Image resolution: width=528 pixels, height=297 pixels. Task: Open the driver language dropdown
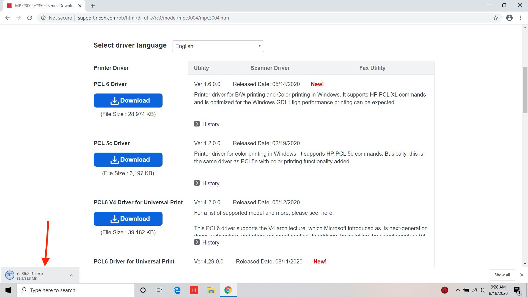pos(218,46)
